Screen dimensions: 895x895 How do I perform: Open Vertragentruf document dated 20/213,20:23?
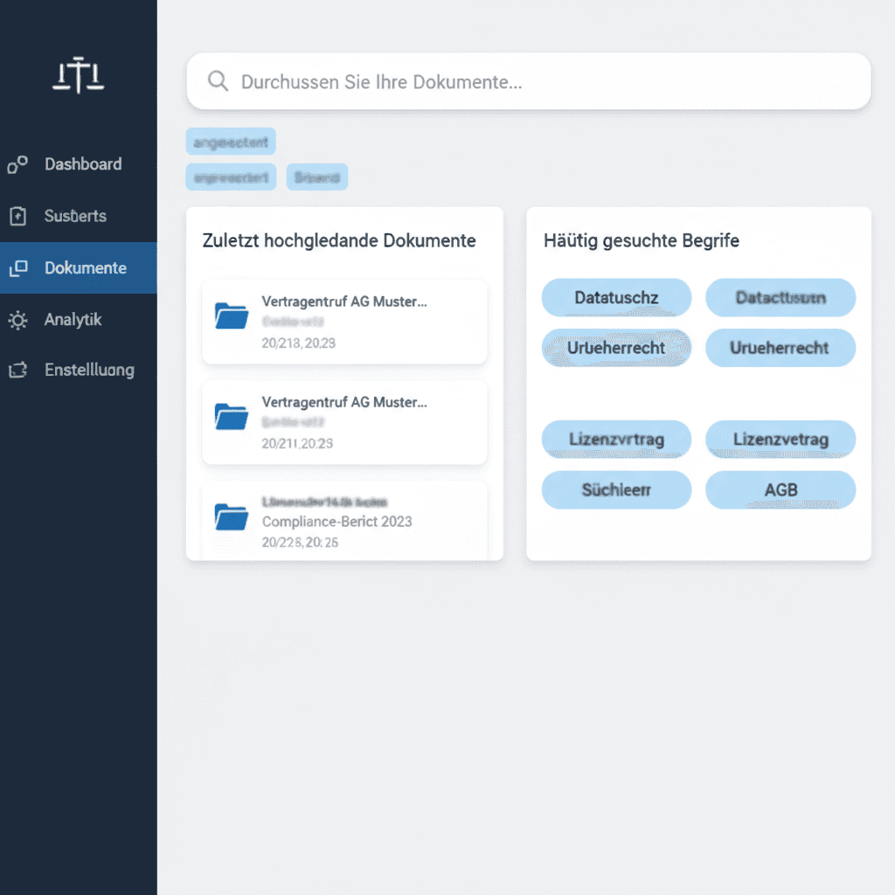(x=344, y=322)
